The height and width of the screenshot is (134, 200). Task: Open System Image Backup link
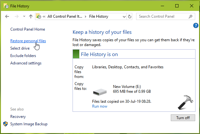pyautogui.click(x=29, y=124)
